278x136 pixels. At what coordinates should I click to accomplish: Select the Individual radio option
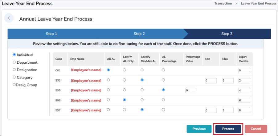(x=14, y=55)
